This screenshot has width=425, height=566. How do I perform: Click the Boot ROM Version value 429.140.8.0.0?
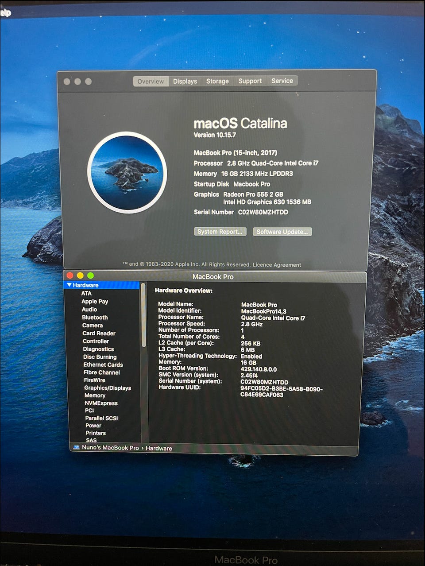259,369
